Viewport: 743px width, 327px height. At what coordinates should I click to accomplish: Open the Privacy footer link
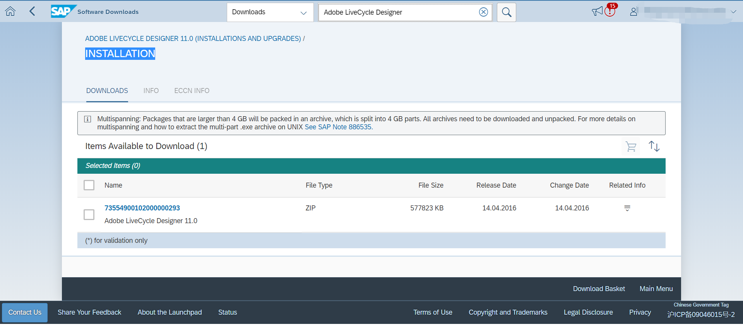(x=640, y=312)
